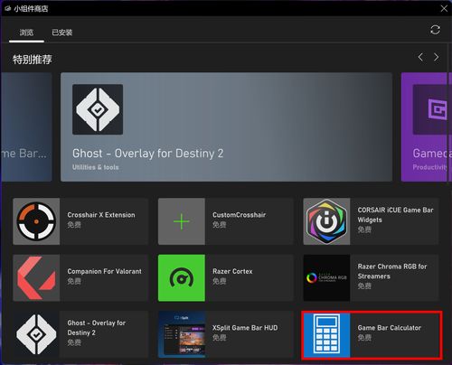
Task: Open Razer Chroma RGB for Streamers title
Action: click(392, 271)
